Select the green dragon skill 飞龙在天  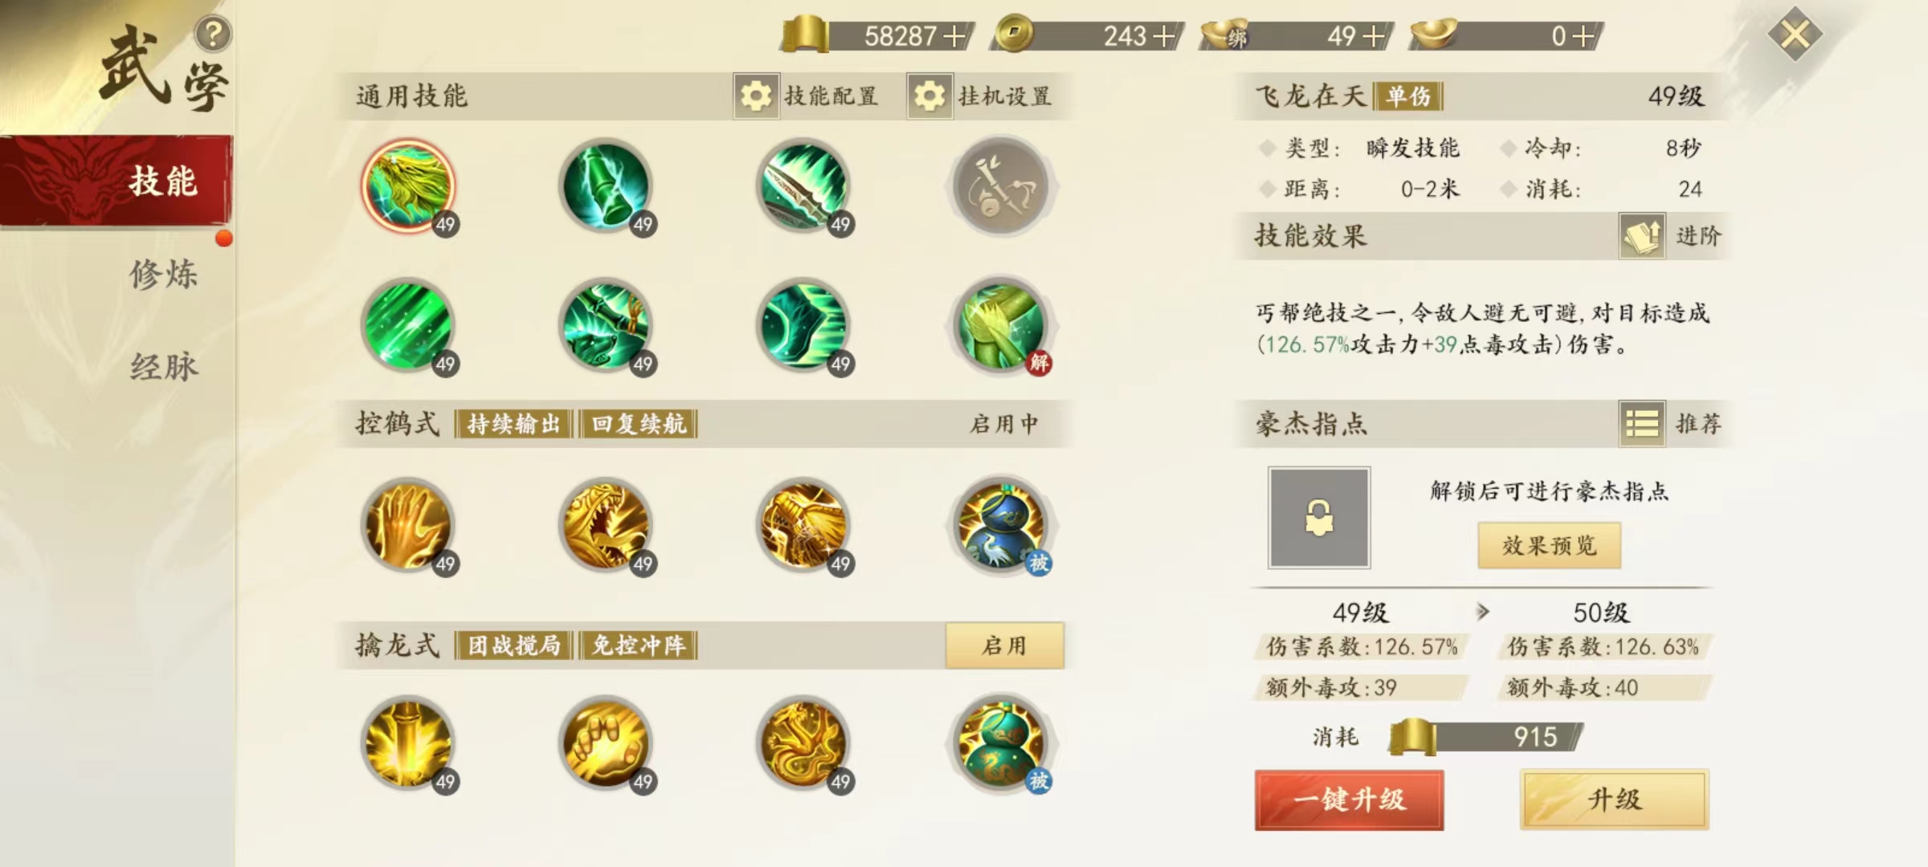(408, 185)
